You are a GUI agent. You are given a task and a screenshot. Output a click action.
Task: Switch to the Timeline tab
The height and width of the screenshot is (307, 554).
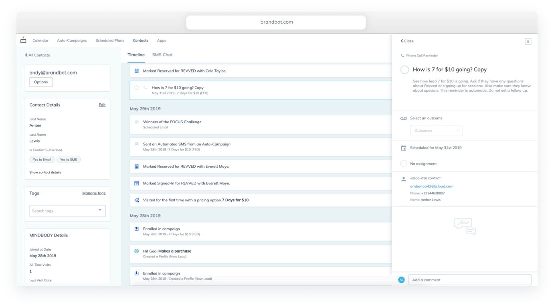click(136, 55)
